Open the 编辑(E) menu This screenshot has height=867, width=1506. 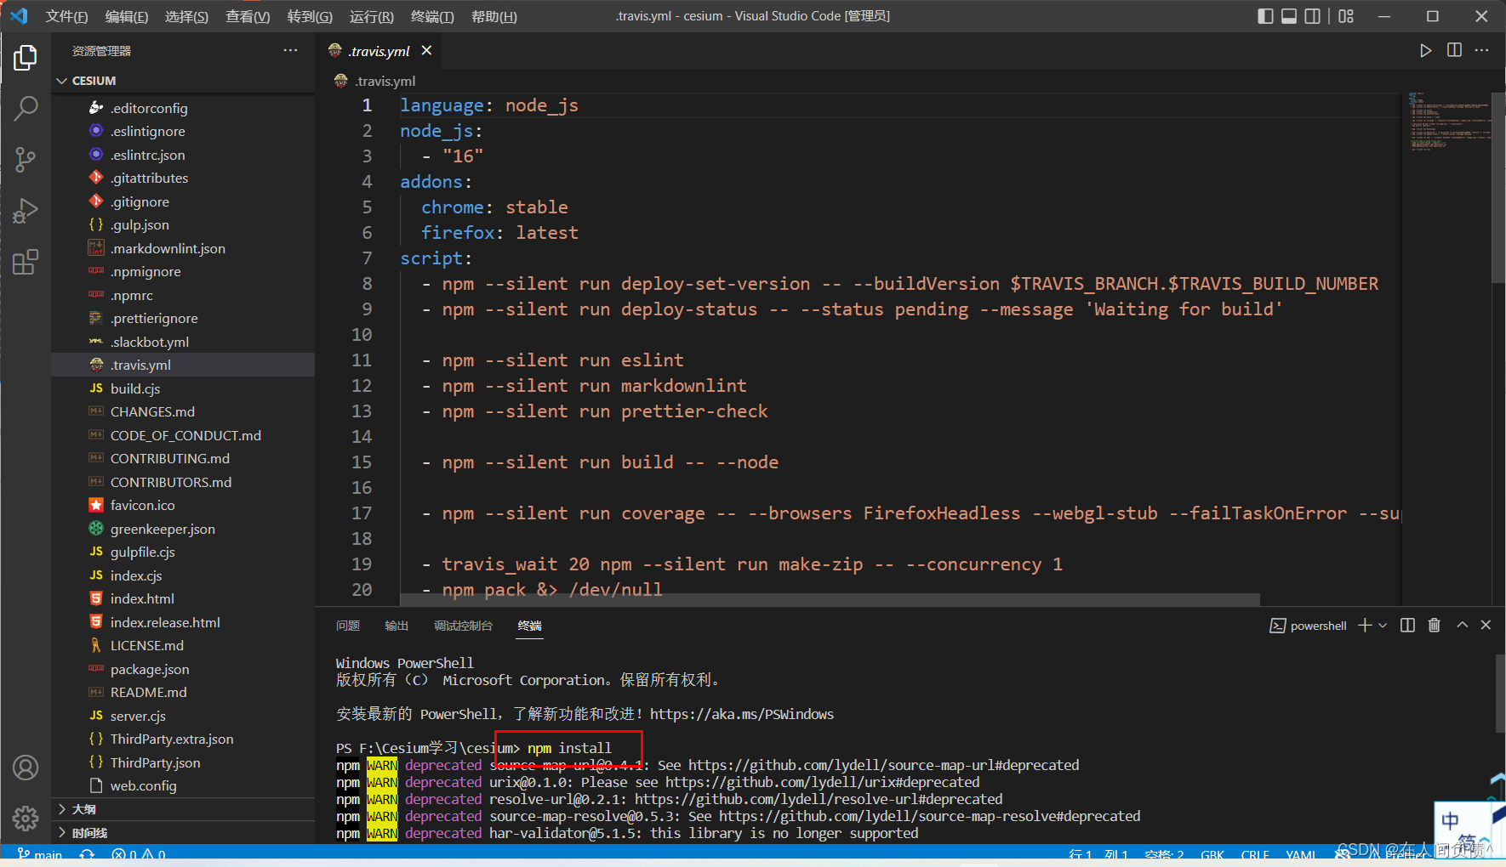(126, 17)
